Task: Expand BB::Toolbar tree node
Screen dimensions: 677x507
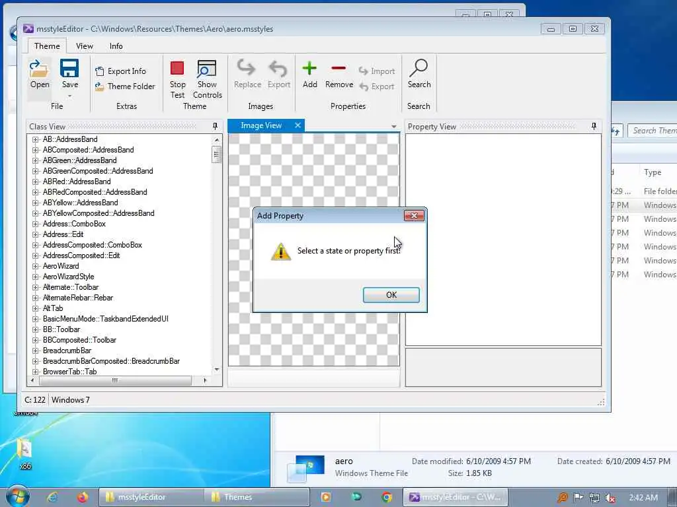Action: (36, 329)
